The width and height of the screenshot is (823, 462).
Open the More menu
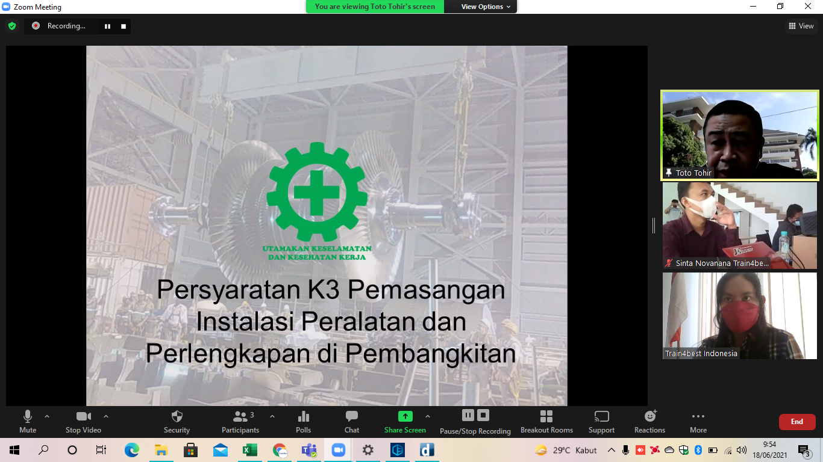pos(698,421)
